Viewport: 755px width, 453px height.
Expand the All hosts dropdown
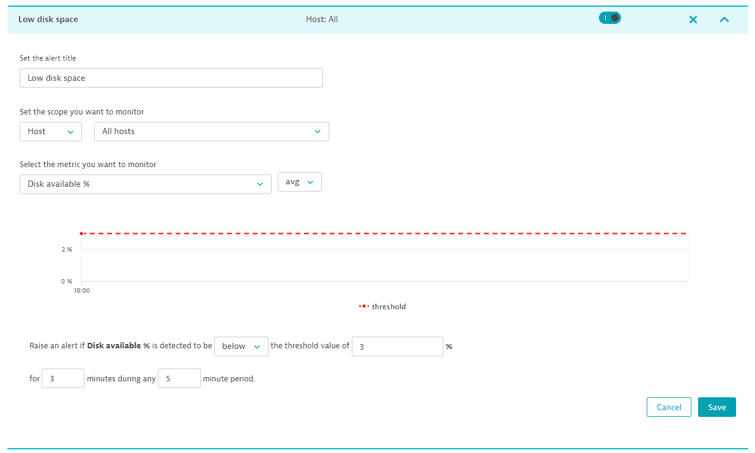point(211,132)
